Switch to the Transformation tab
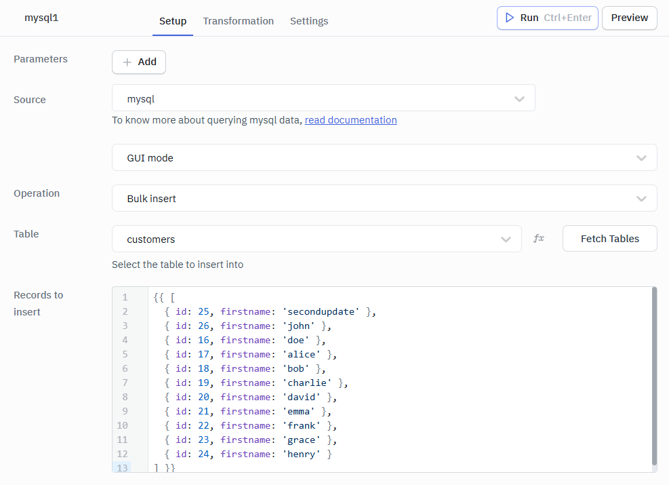 (x=238, y=21)
